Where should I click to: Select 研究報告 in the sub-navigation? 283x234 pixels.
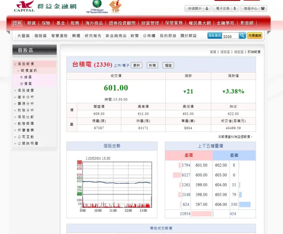pyautogui.click(x=93, y=36)
